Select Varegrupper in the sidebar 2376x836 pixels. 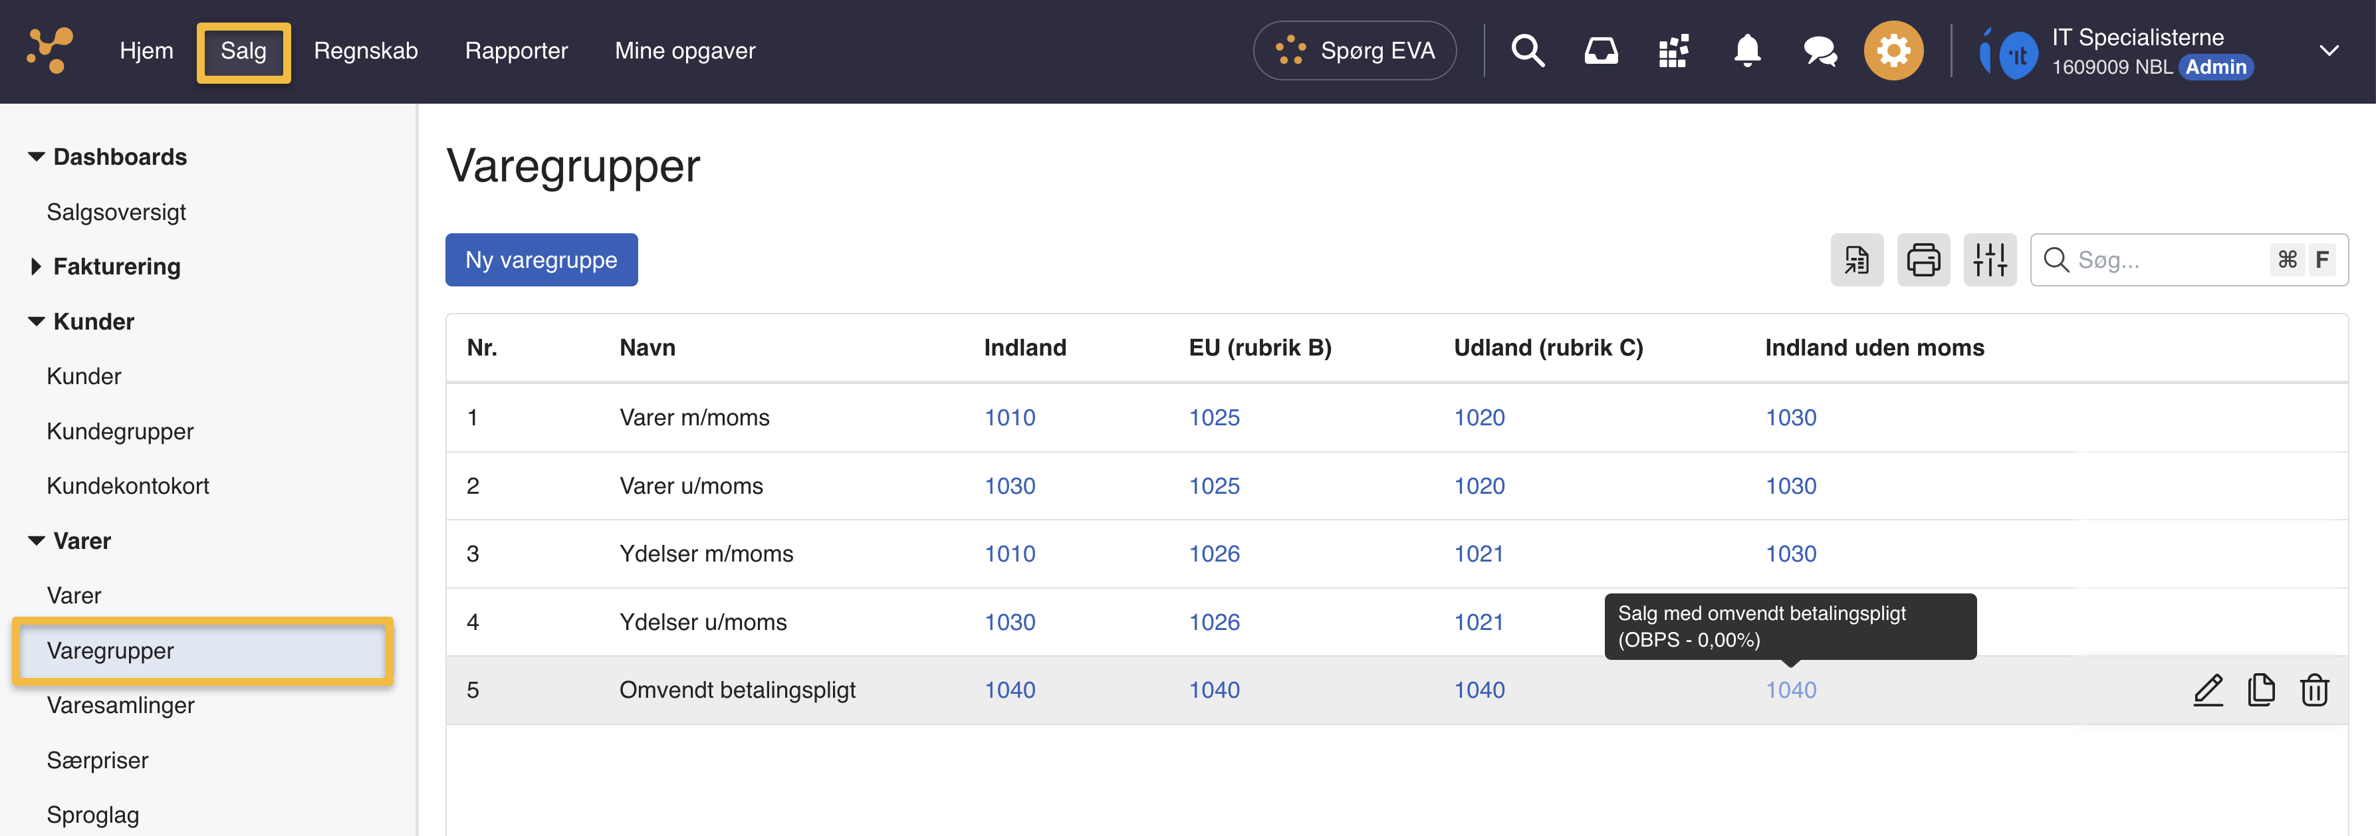point(202,651)
